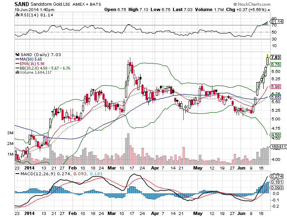The width and height of the screenshot is (287, 217).
Task: Click the Sandstorm Gold Ltd. company name
Action: [50, 4]
